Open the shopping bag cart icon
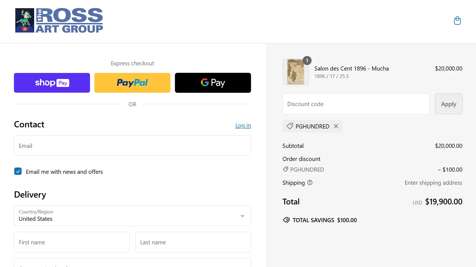476x267 pixels. point(457,21)
